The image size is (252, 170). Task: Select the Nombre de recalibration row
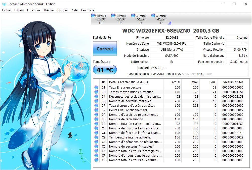169,119
